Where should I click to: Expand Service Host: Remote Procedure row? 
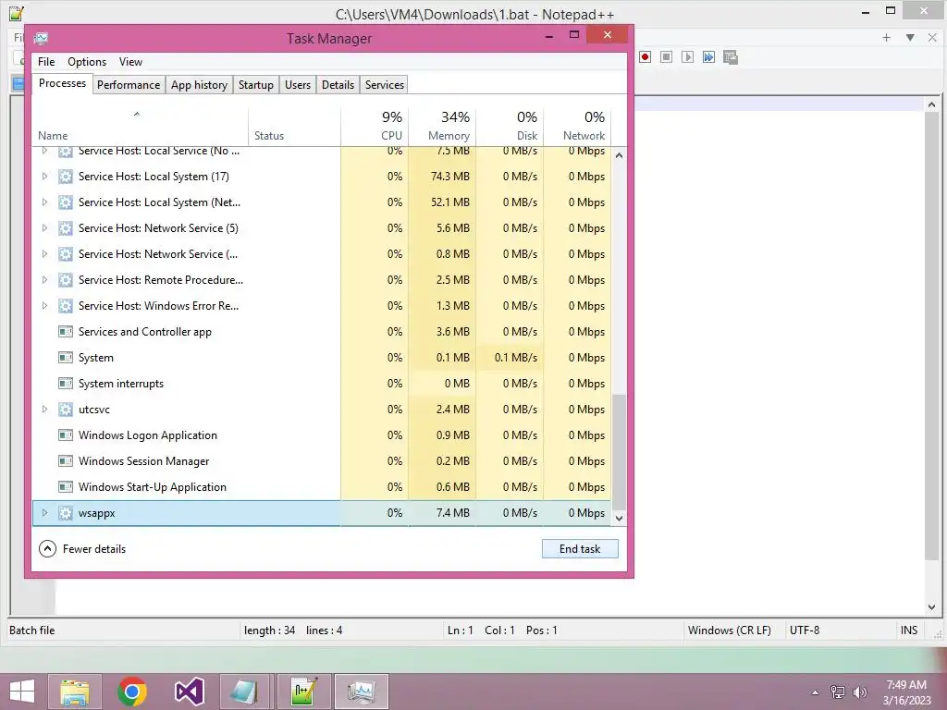pos(44,280)
